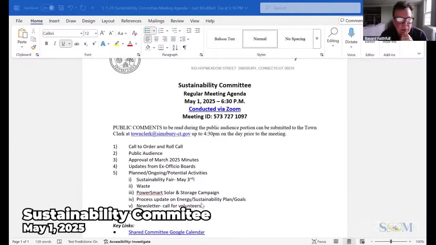Toggle the AutoSave switch

coord(48,7)
